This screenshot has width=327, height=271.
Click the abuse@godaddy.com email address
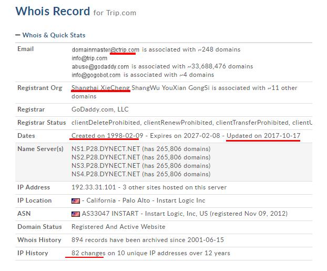pos(100,66)
